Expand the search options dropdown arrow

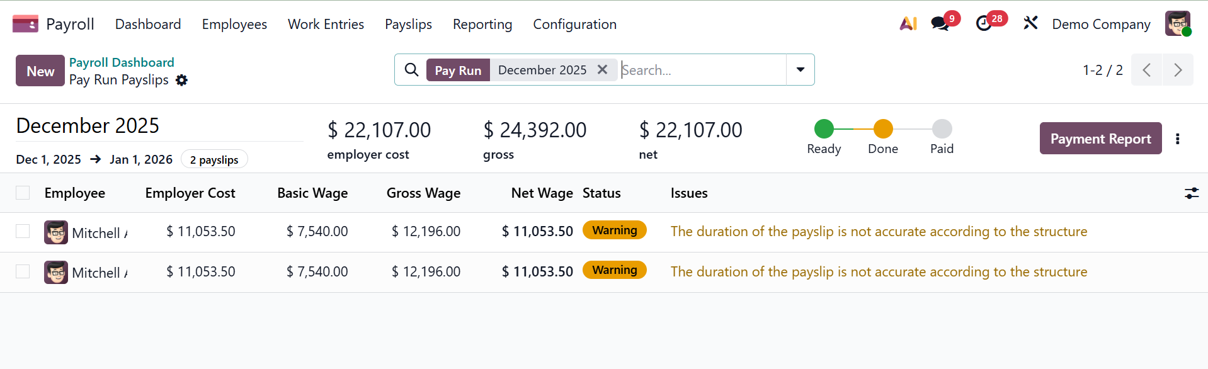[800, 70]
